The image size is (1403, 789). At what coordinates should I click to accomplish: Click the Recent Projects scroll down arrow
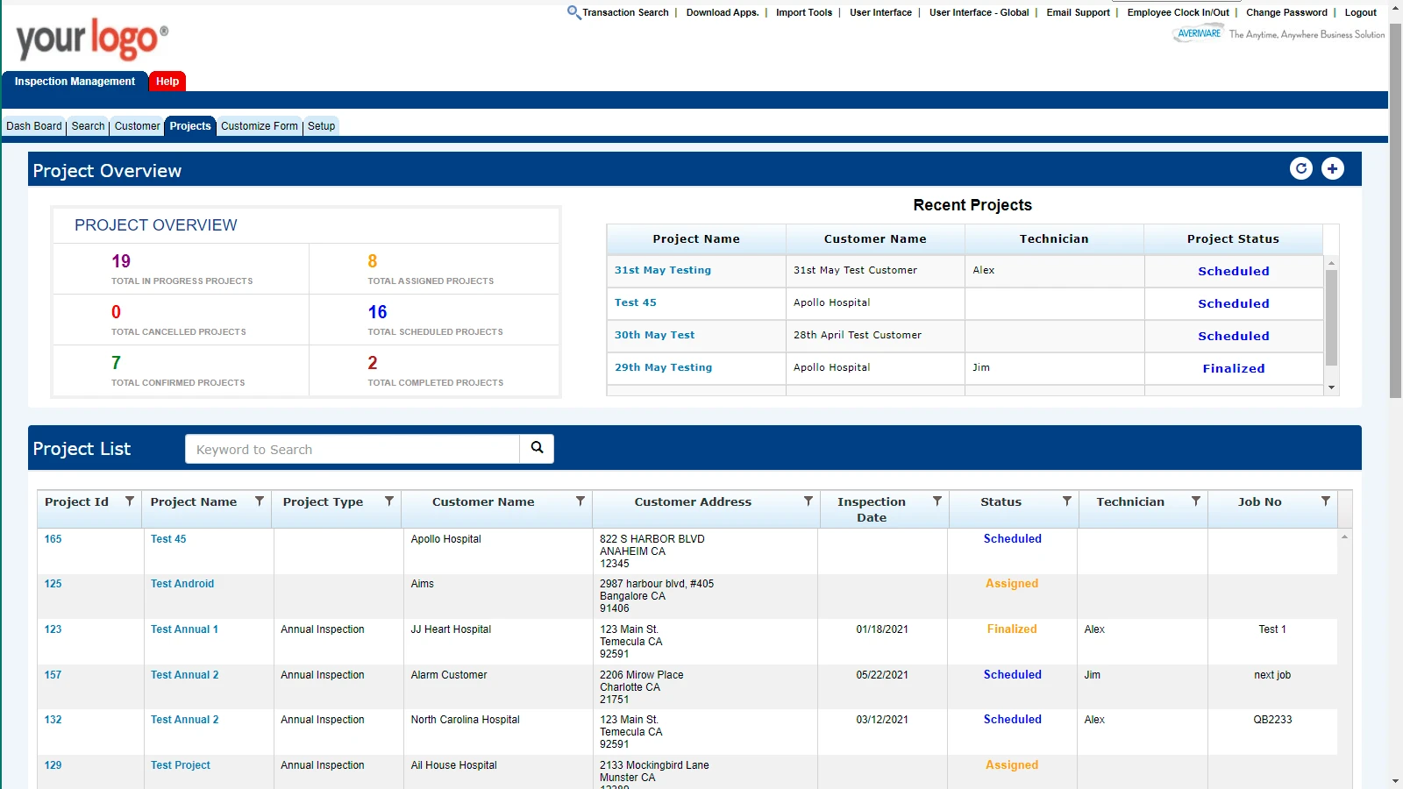click(x=1331, y=387)
